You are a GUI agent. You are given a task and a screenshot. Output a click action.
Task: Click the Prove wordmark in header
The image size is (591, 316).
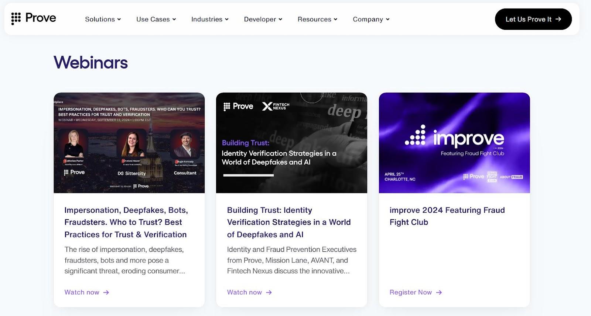click(41, 18)
